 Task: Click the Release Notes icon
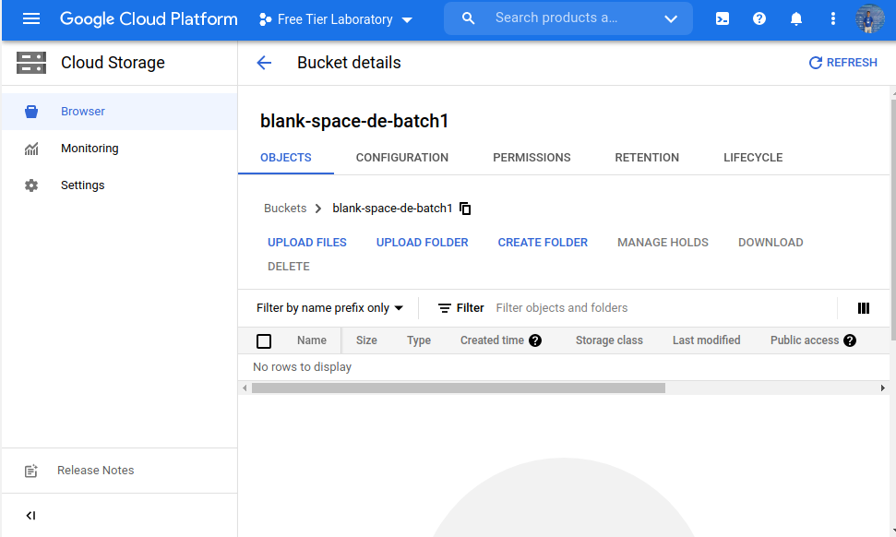(30, 471)
